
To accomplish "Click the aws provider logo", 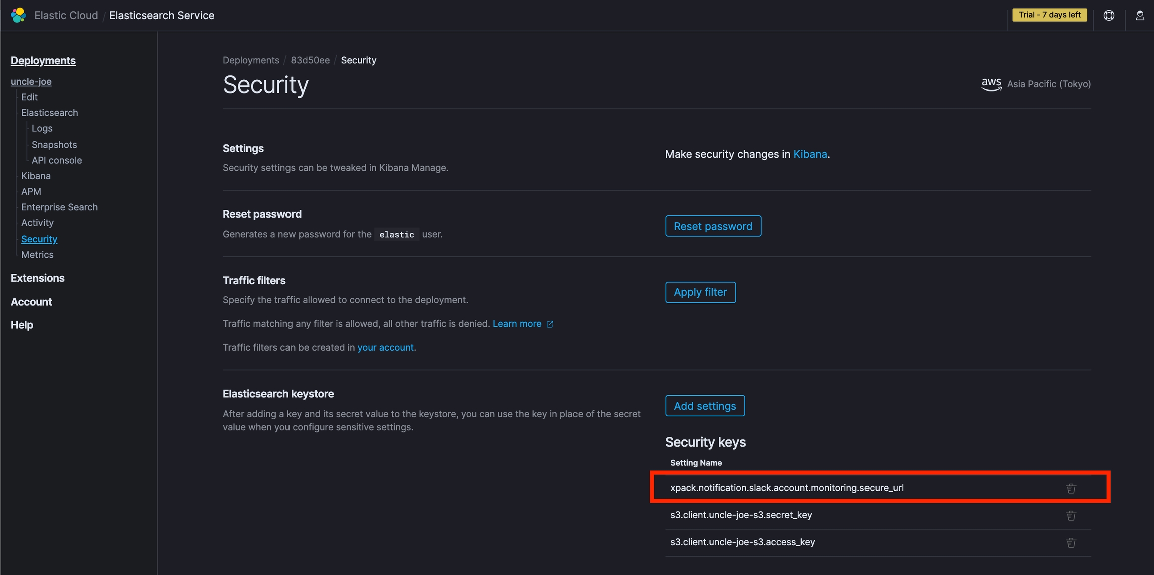I will point(991,84).
